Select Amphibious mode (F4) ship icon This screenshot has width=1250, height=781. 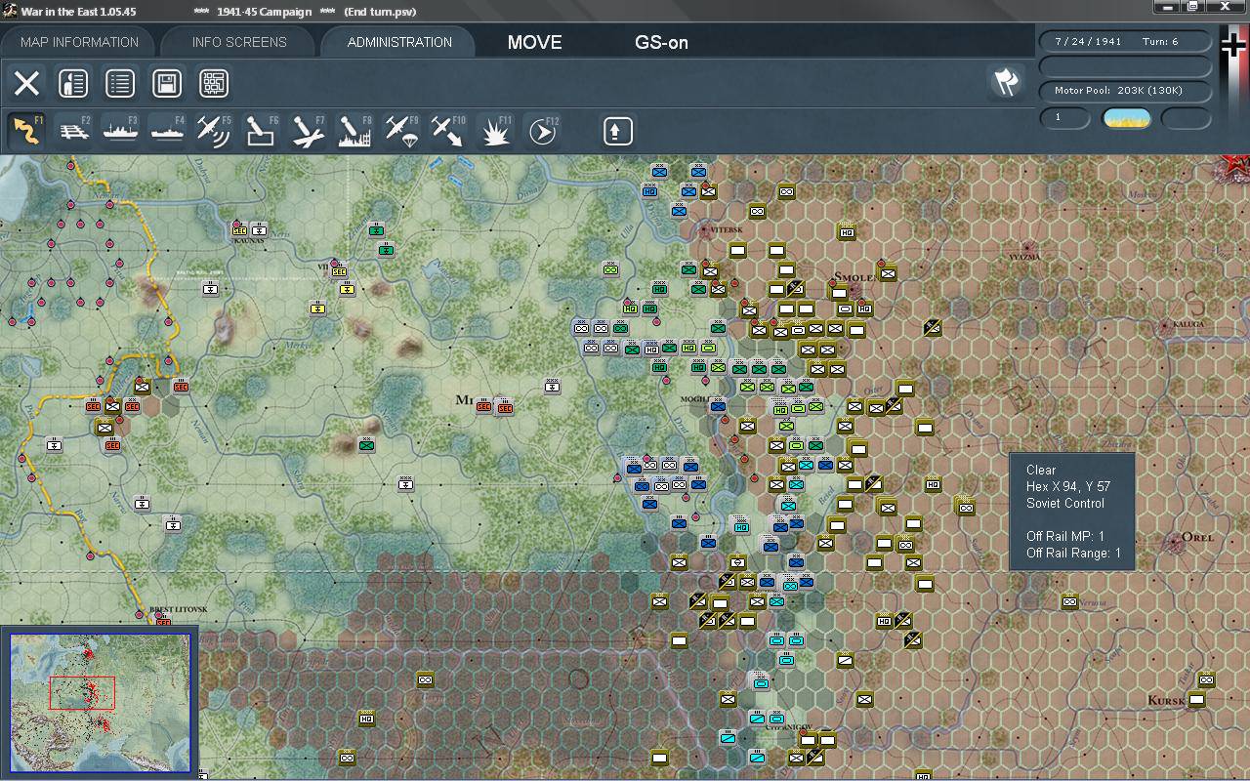167,131
